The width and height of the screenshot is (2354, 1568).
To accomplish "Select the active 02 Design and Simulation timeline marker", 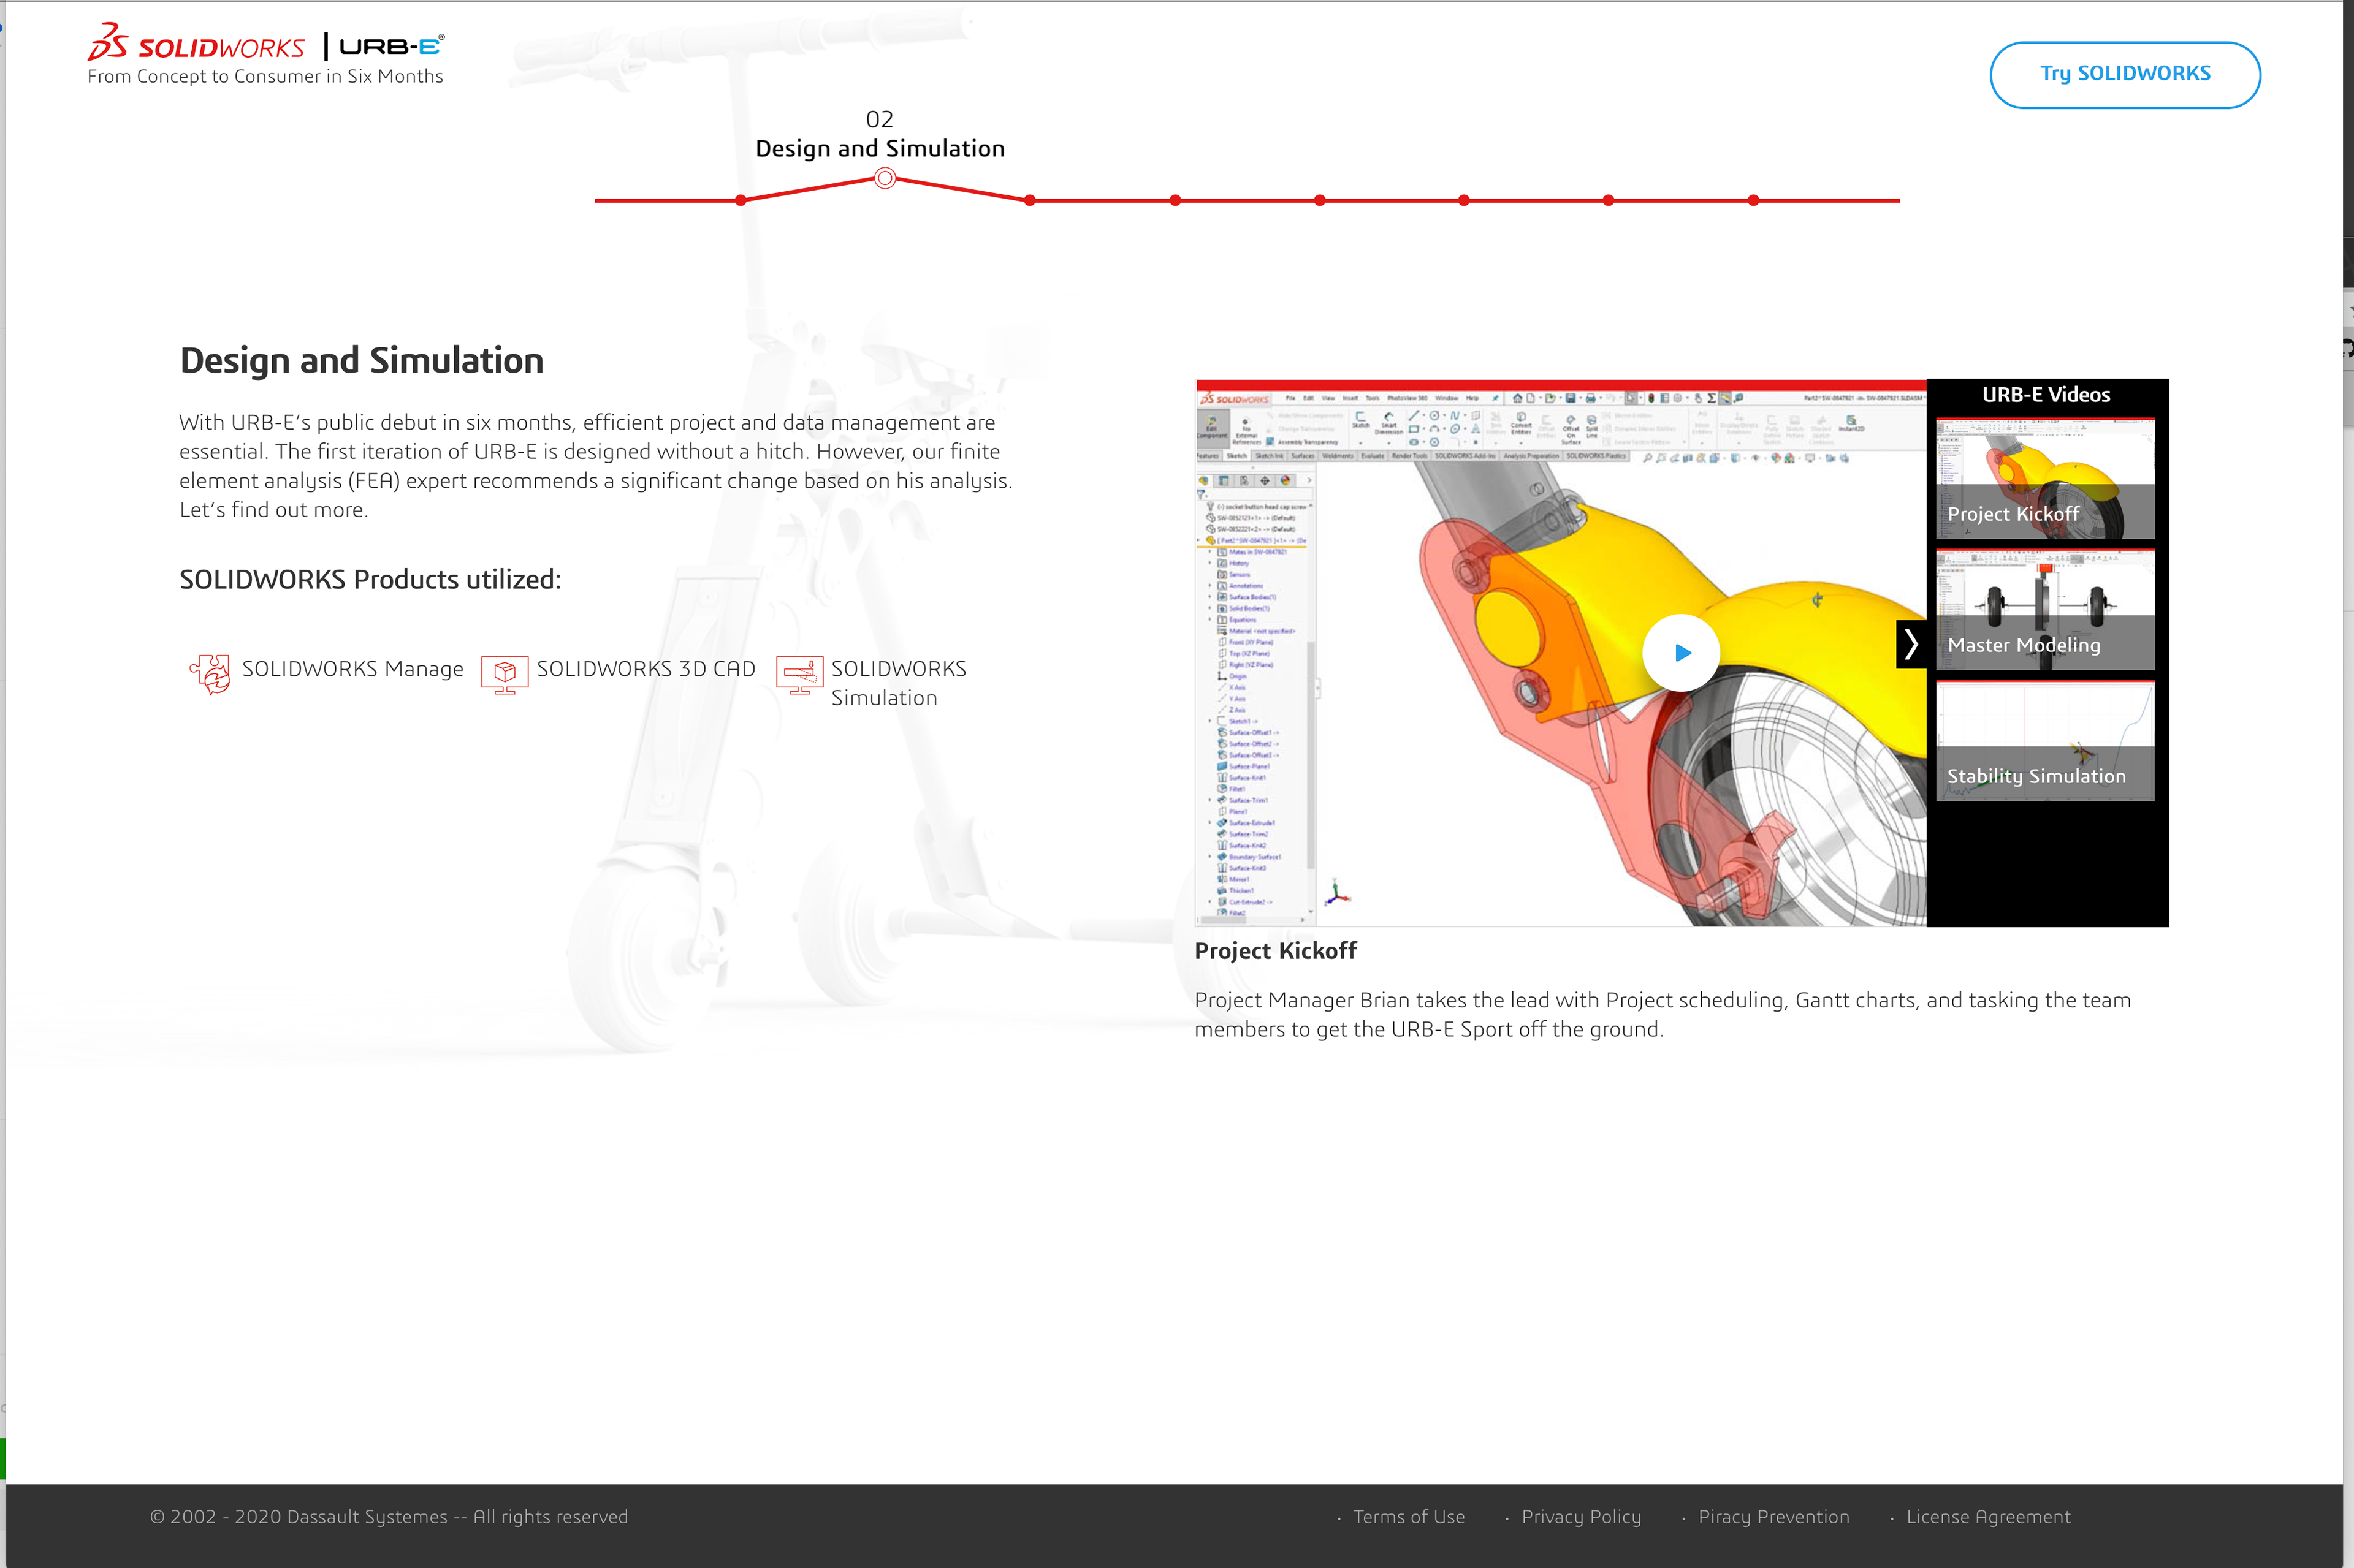I will pyautogui.click(x=885, y=178).
